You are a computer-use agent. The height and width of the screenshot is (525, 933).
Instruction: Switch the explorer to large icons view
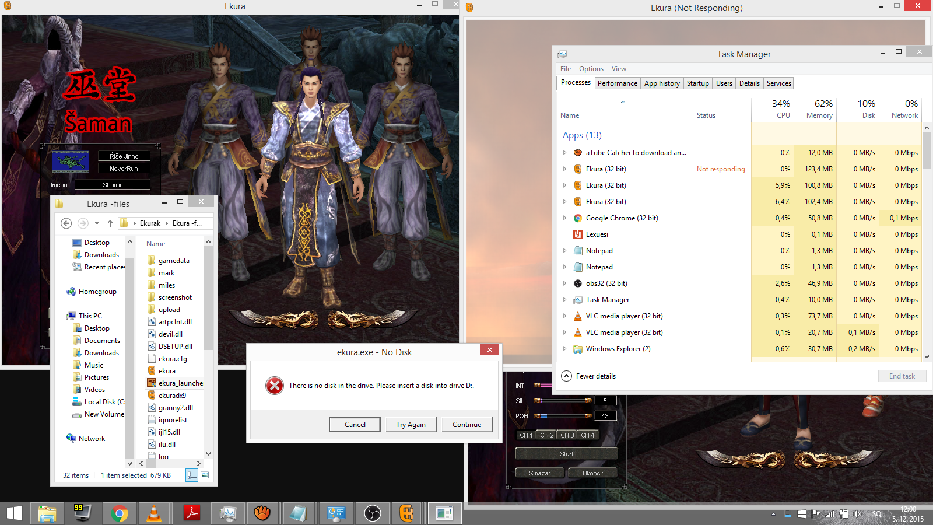point(205,475)
